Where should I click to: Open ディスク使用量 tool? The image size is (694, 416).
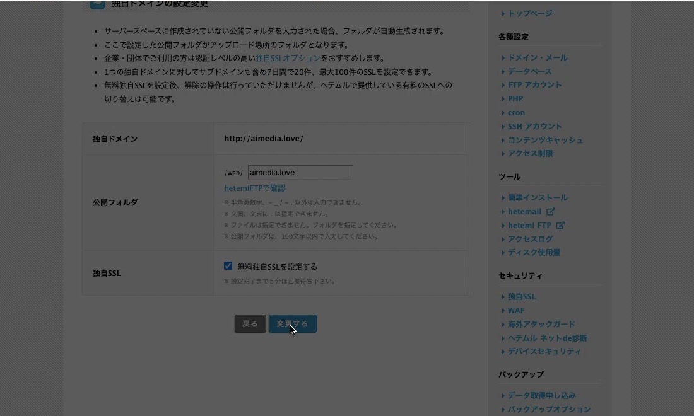point(534,252)
